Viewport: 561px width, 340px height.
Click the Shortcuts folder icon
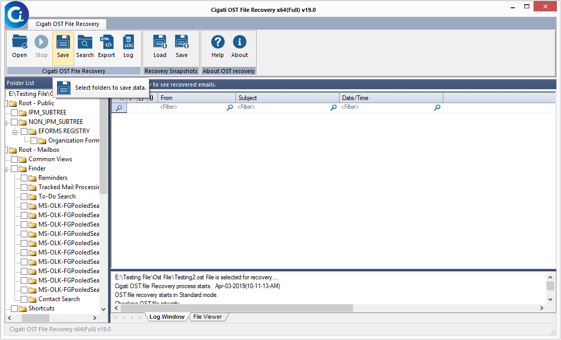pyautogui.click(x=22, y=309)
